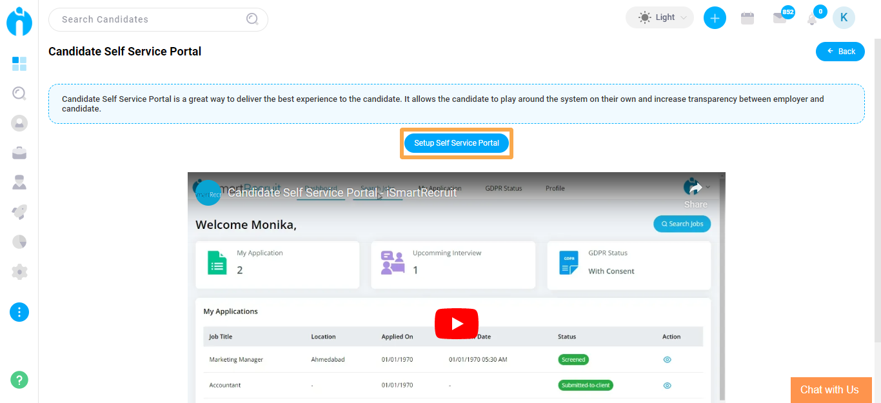Viewport: 881px width, 403px height.
Task: Open the search section from the sidebar magnifier icon
Action: pos(19,93)
